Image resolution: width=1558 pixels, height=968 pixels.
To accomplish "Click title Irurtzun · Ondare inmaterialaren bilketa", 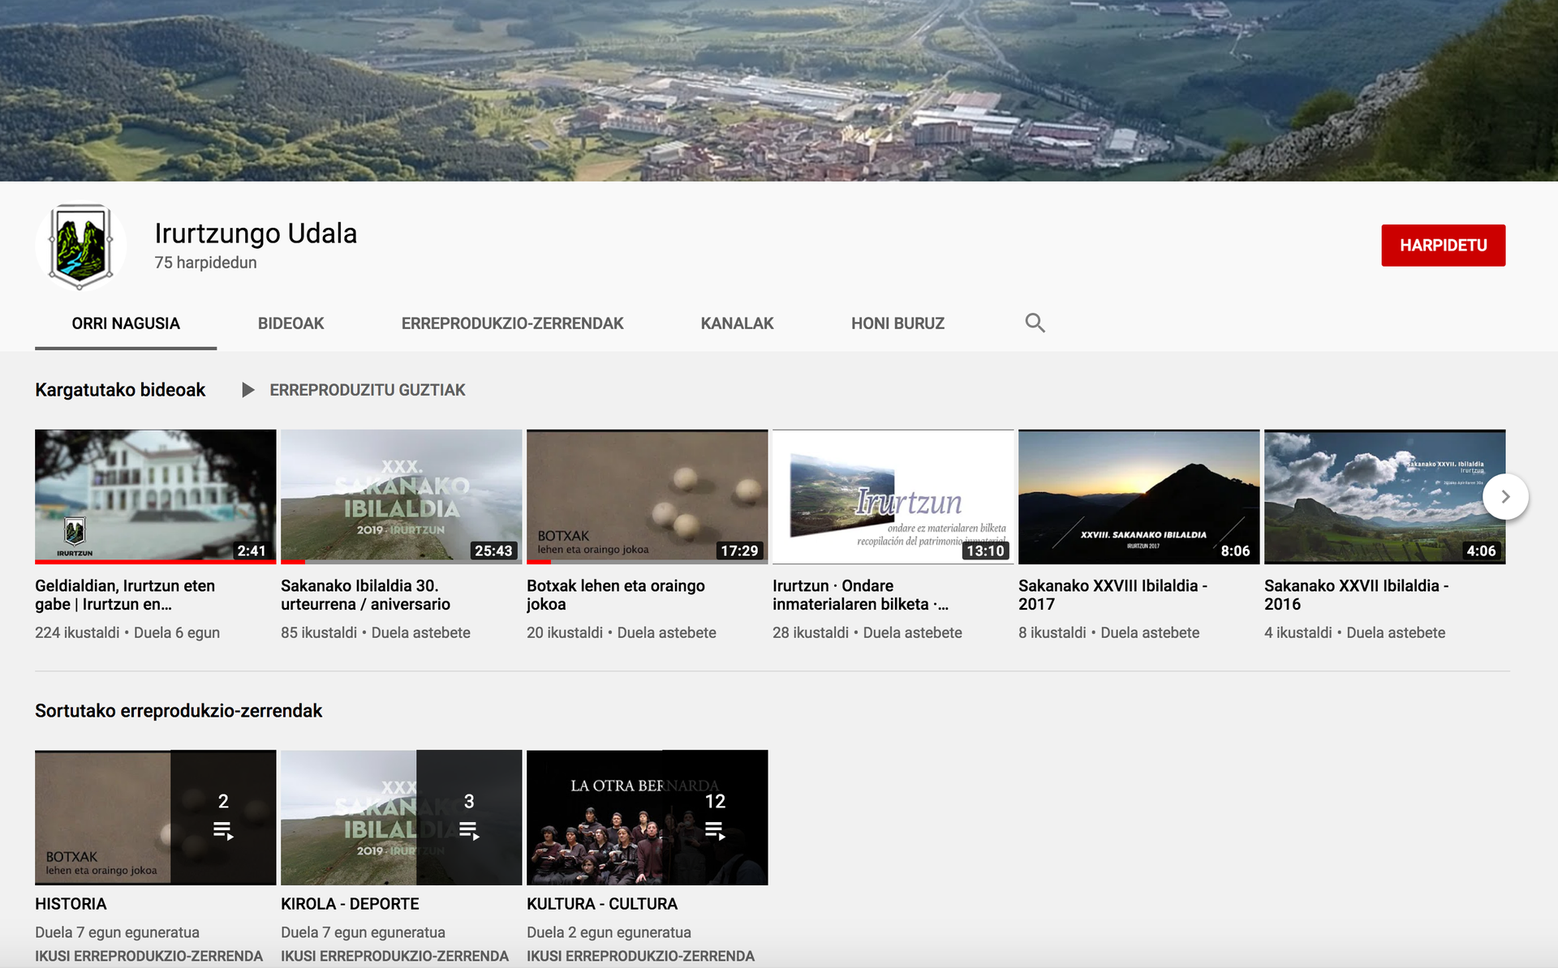I will pos(860,595).
